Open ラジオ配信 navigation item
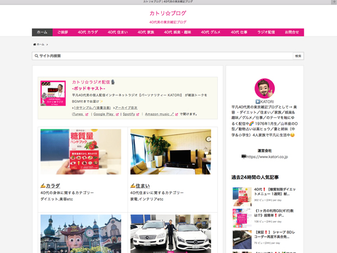 [266, 32]
